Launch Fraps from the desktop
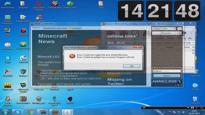205x115 pixels. pos(7,32)
